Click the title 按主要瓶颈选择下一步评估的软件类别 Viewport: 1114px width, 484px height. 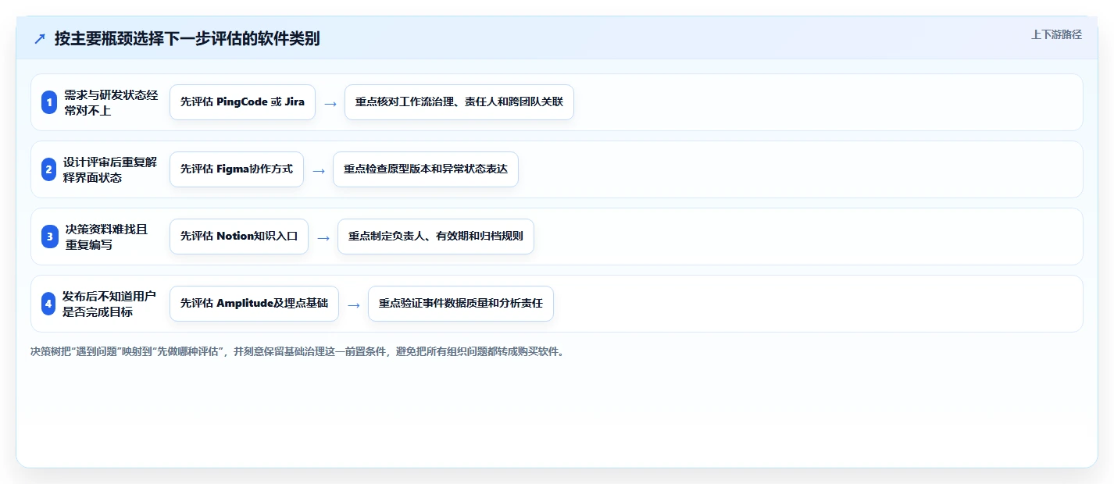point(187,39)
